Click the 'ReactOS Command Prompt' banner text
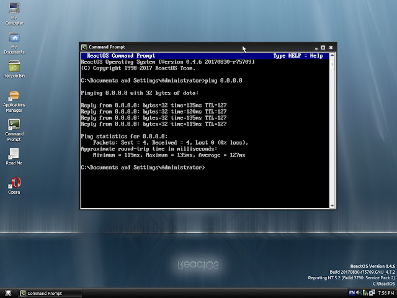Screen dimensions: 397x298 point(121,56)
